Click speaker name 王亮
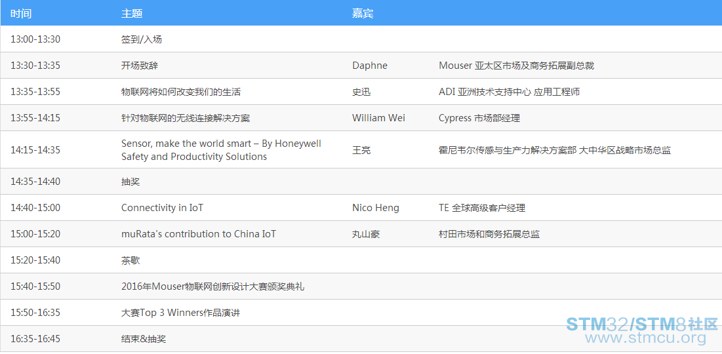 point(361,150)
